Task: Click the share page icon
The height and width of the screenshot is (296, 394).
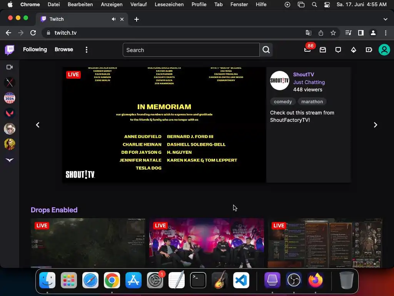Action: pos(321,33)
